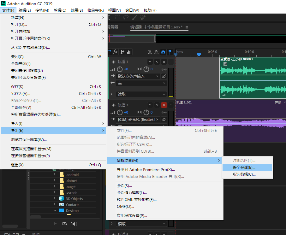Select the marquee selection tool
286x235 pixels.
coord(118,17)
